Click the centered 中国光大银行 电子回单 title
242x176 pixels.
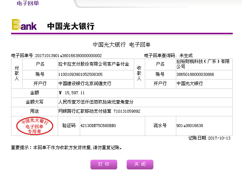(122, 45)
